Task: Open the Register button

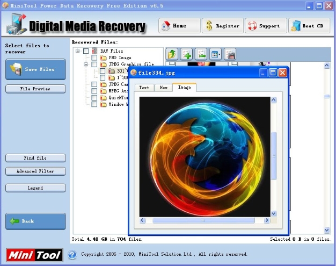Action: coord(223,26)
